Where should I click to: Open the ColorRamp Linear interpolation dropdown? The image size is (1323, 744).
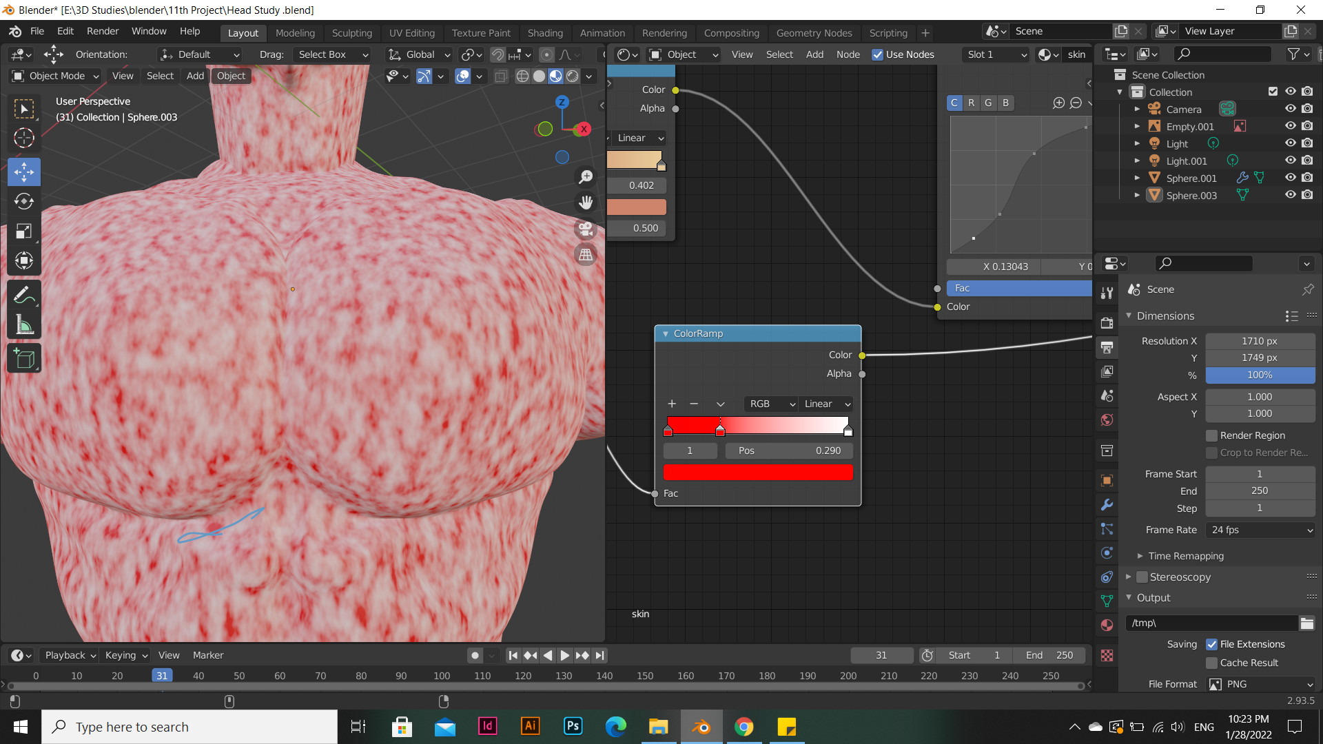827,404
